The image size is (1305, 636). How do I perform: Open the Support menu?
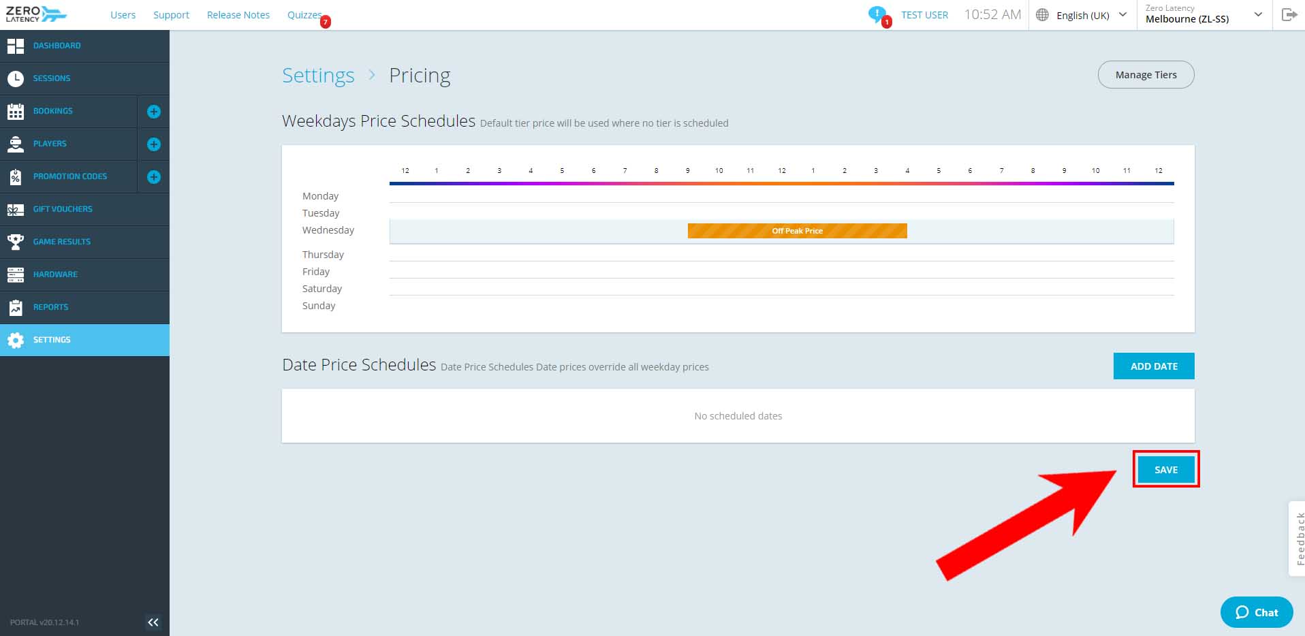point(171,15)
